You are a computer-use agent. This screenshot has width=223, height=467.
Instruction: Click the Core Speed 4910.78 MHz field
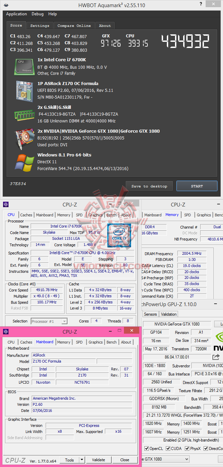click(47, 290)
